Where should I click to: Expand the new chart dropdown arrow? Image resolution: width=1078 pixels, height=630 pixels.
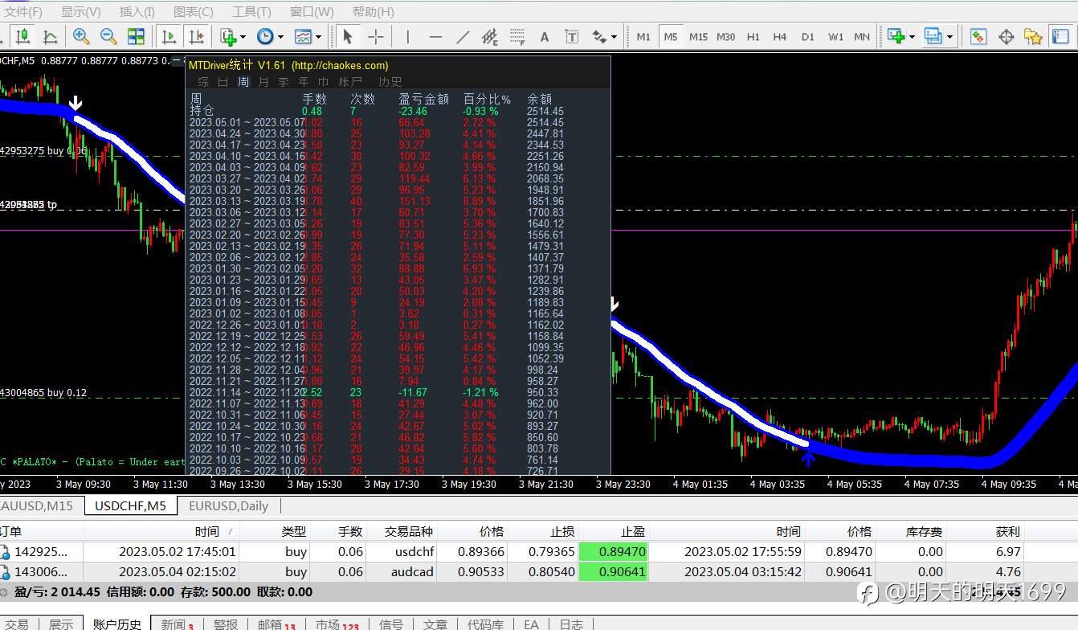(x=913, y=37)
